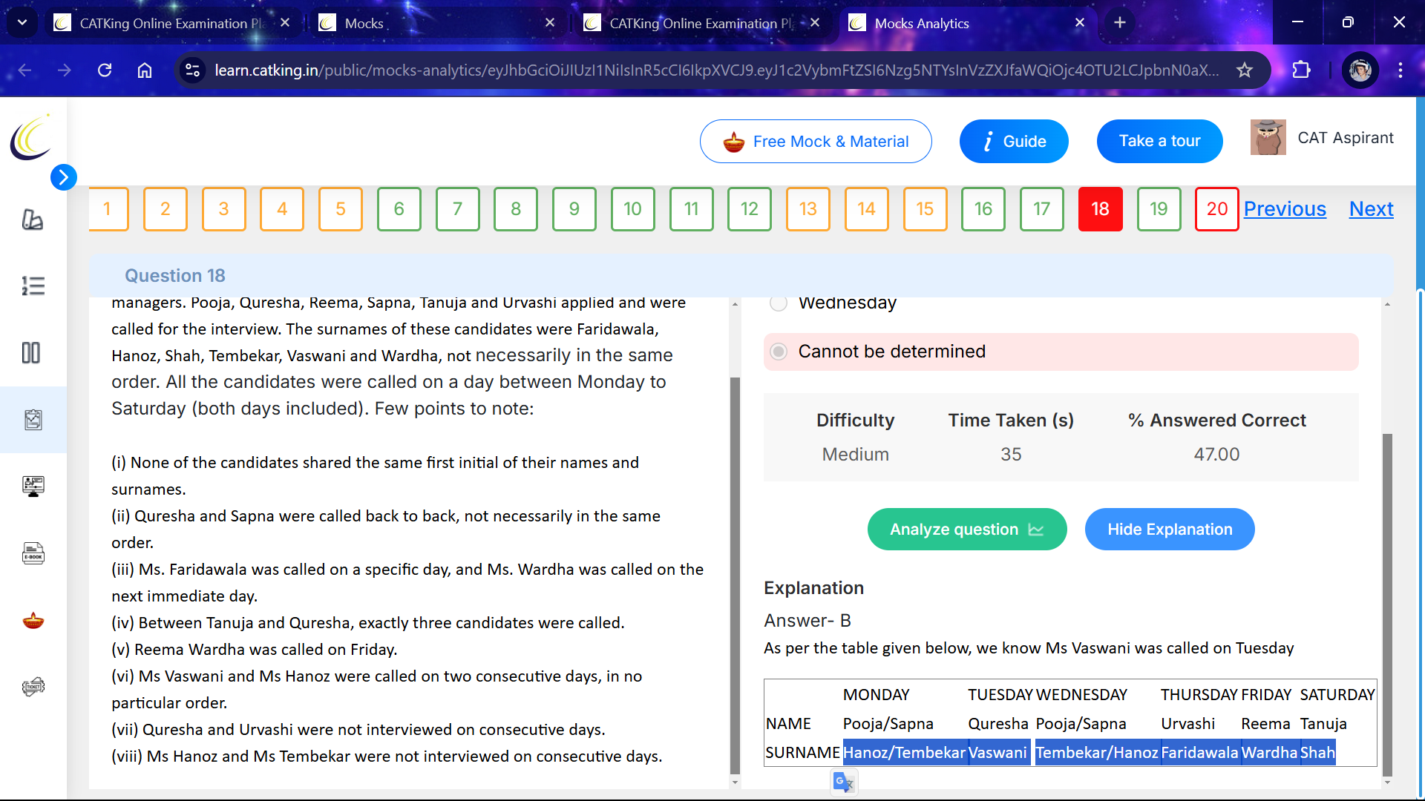
Task: Click the CAT Aspirant user avatar
Action: click(1268, 138)
